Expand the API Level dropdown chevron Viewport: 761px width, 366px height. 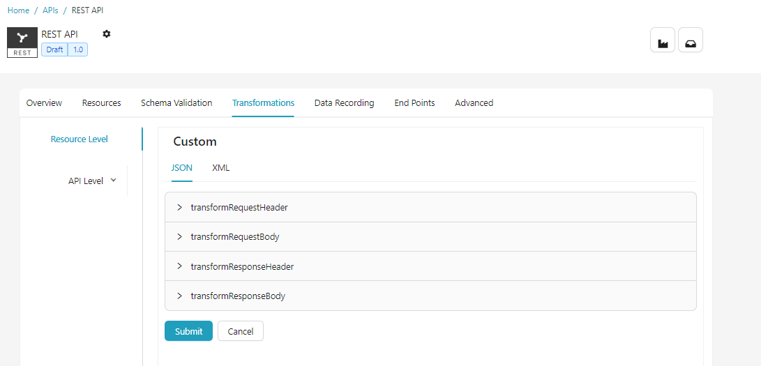coord(114,181)
